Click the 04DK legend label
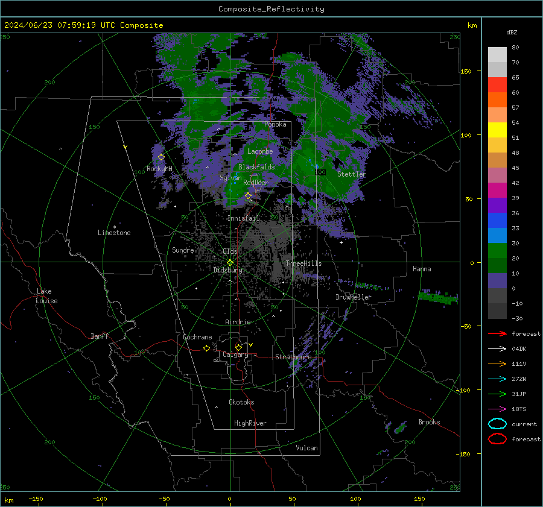The width and height of the screenshot is (543, 507). tap(519, 348)
